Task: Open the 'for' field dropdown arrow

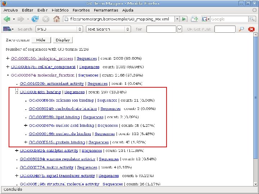Action: pos(180,29)
